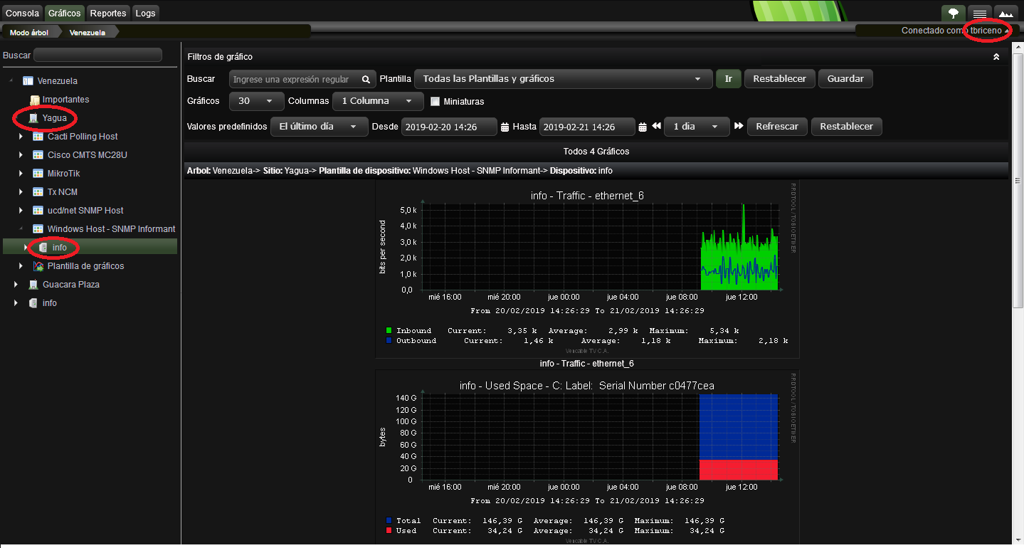Switch to the Consola tab
Image resolution: width=1024 pixels, height=548 pixels.
(x=22, y=12)
